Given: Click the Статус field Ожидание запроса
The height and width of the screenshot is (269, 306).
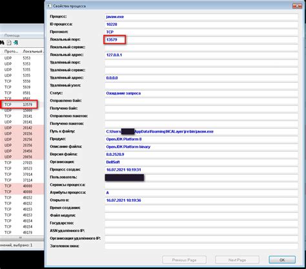Looking at the screenshot, I should (201, 93).
